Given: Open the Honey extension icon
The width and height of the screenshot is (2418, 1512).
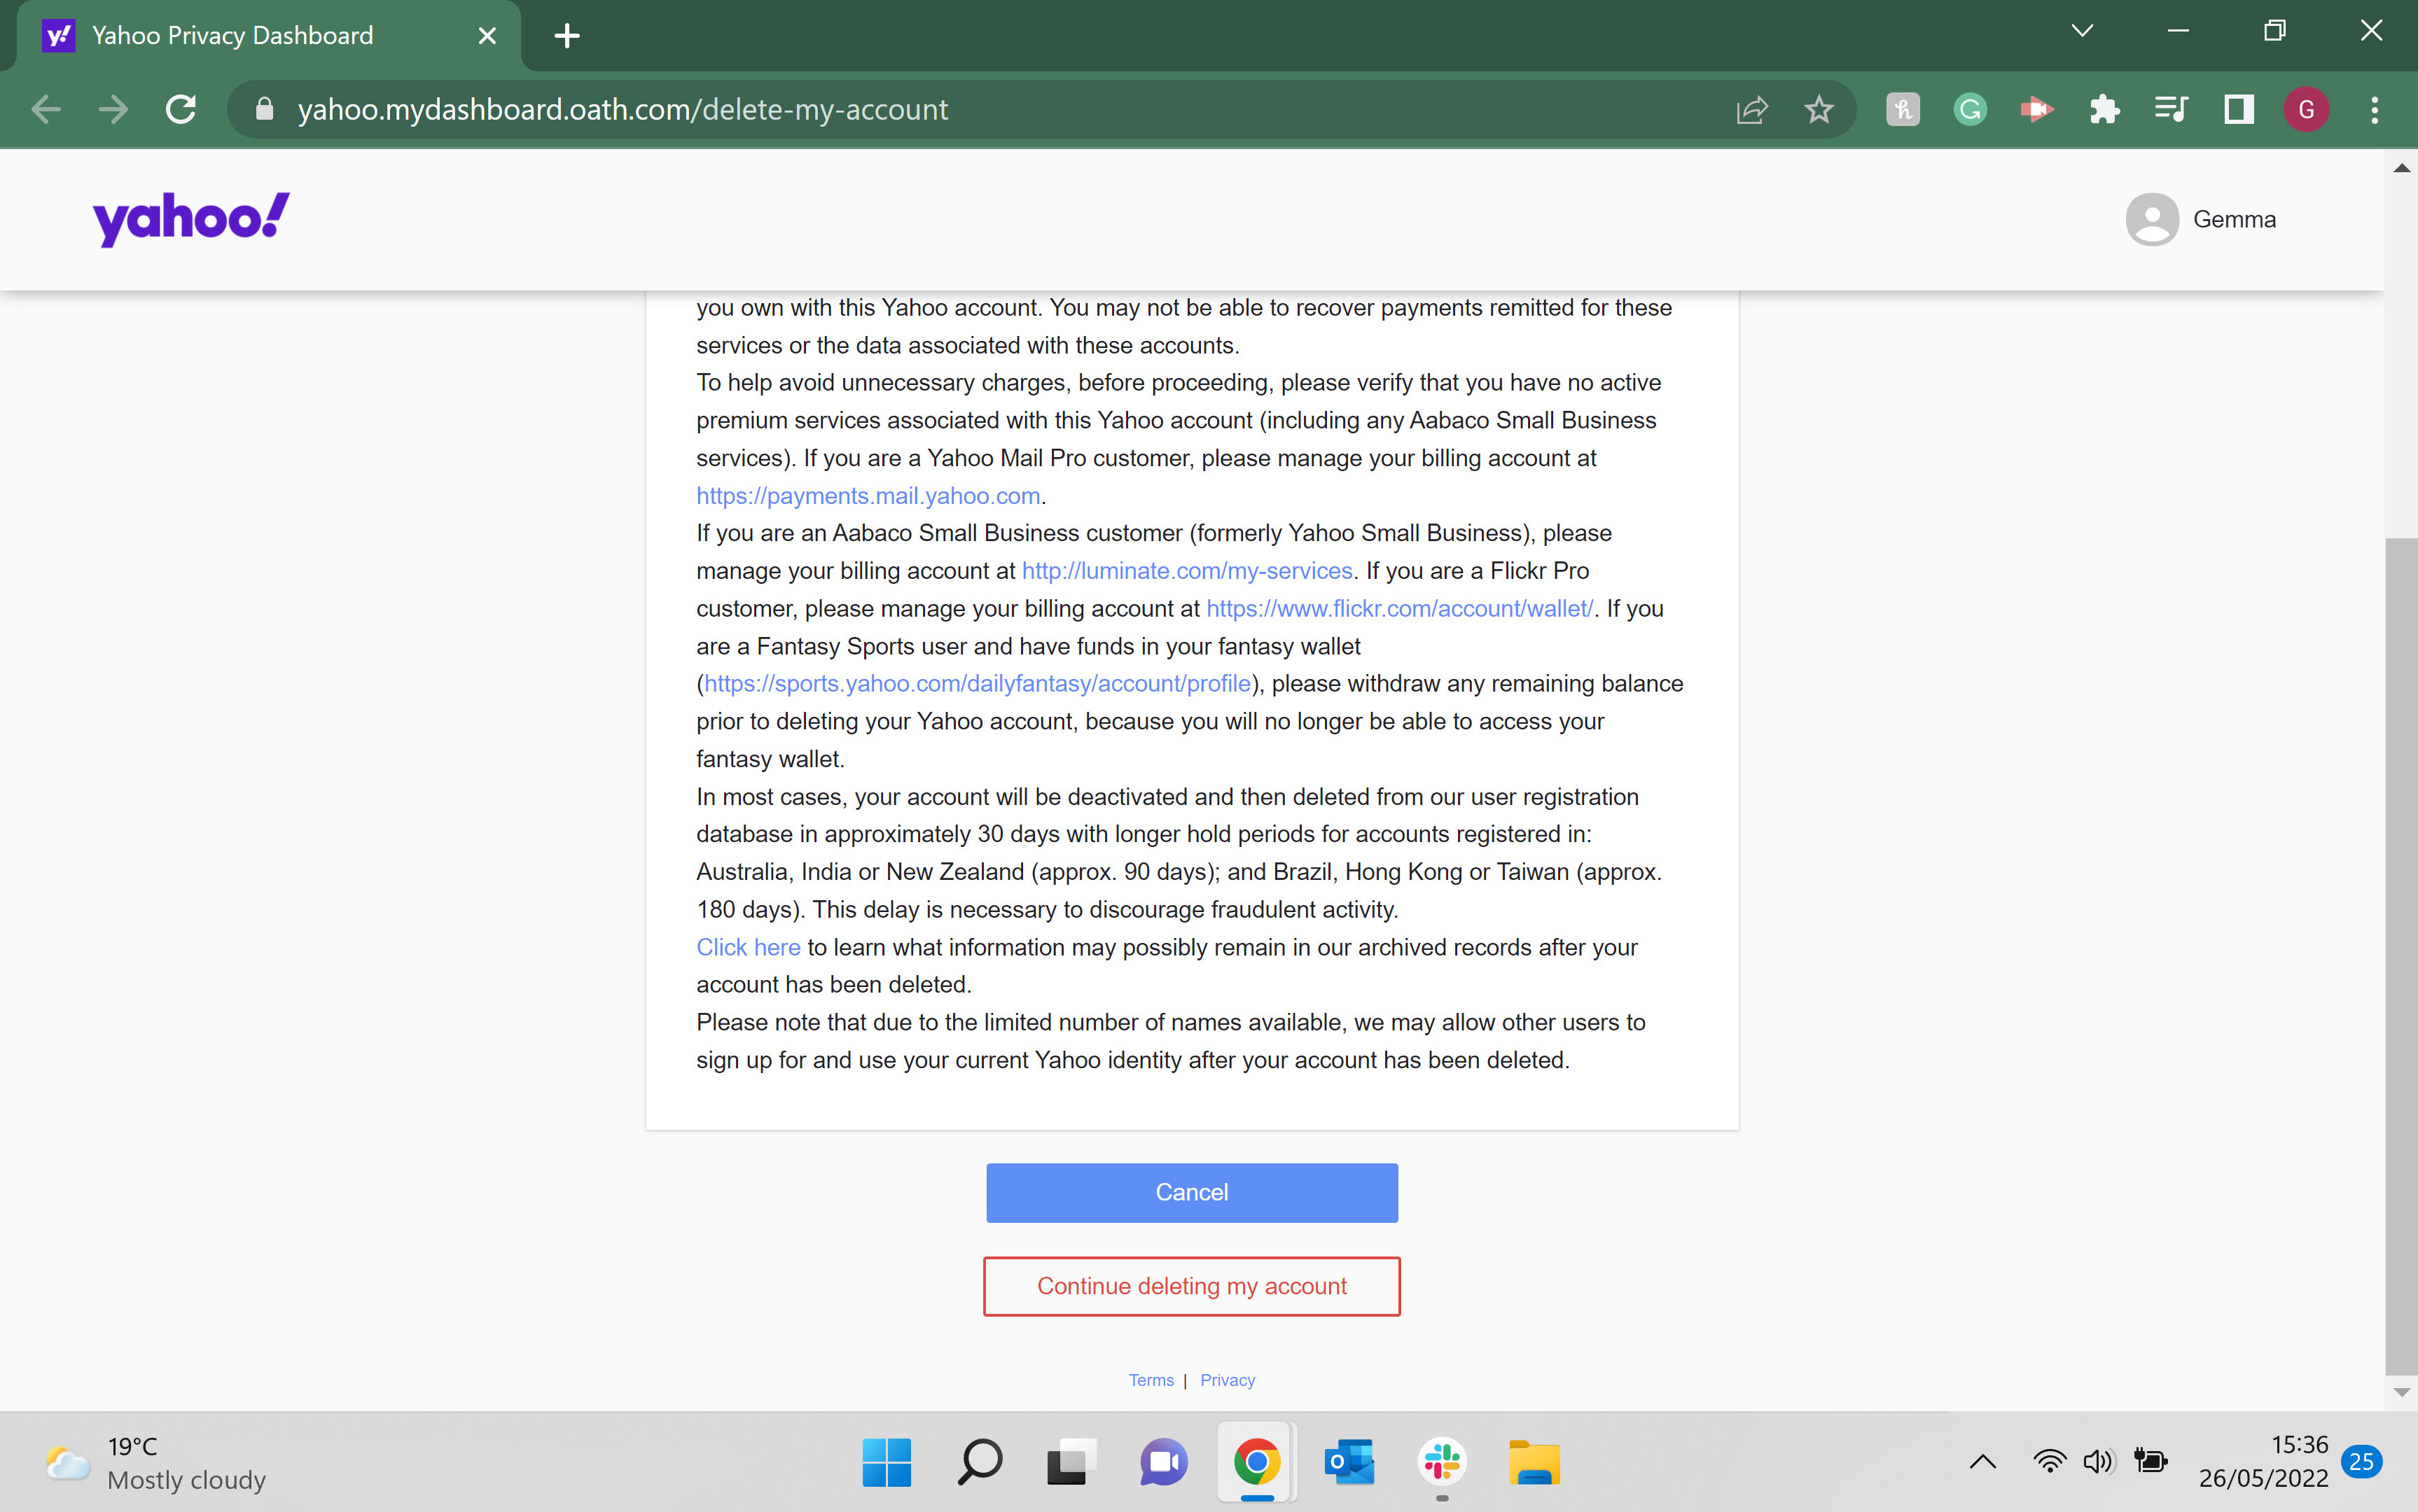Looking at the screenshot, I should point(1903,109).
